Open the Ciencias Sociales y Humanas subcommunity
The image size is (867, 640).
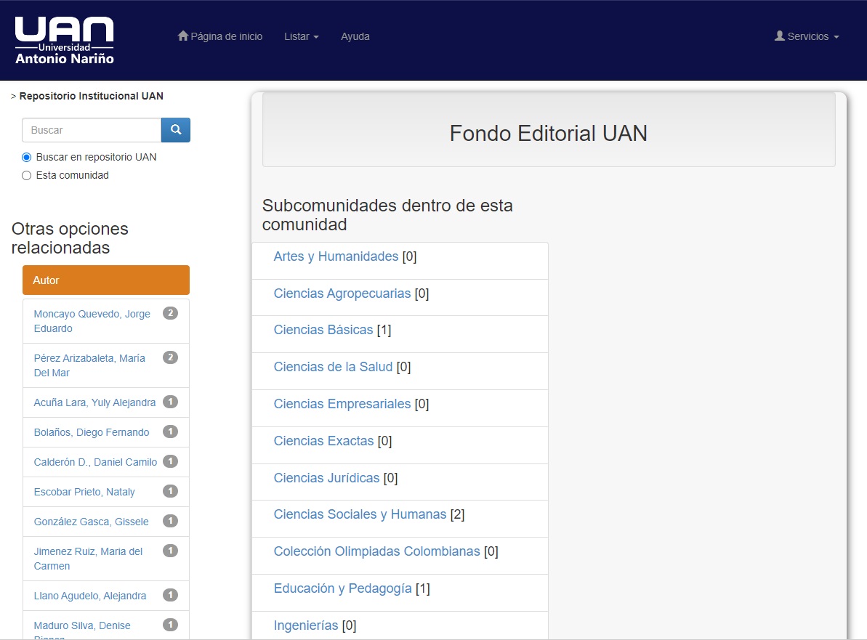pos(360,514)
